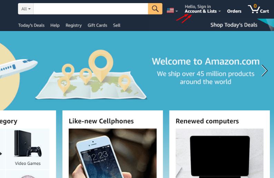Viewport: 274px width, 178px height.
Task: Open the Like-new Cellphones phone image
Action: coord(112,154)
